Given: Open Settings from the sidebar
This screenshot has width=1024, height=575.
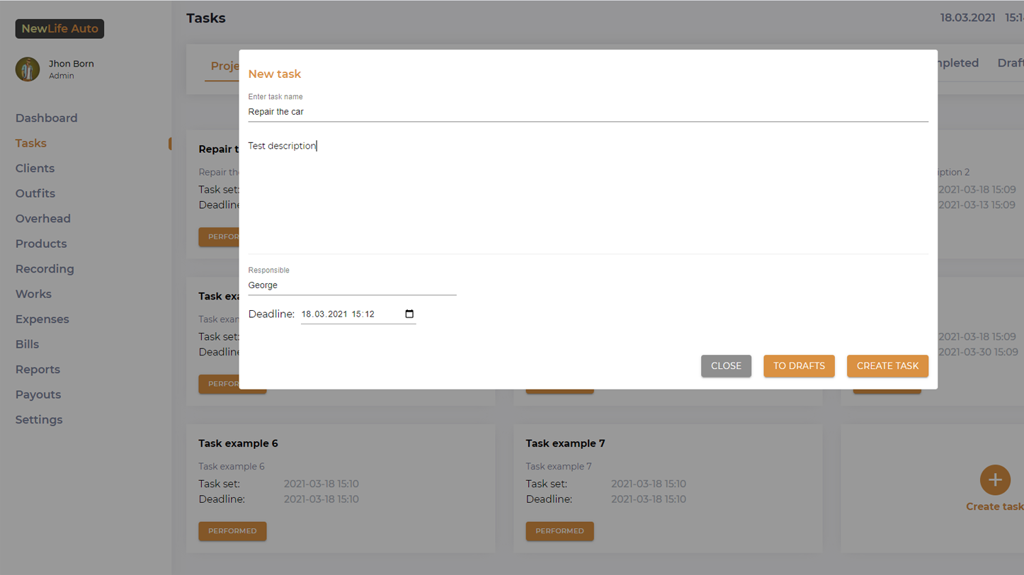Looking at the screenshot, I should [39, 420].
